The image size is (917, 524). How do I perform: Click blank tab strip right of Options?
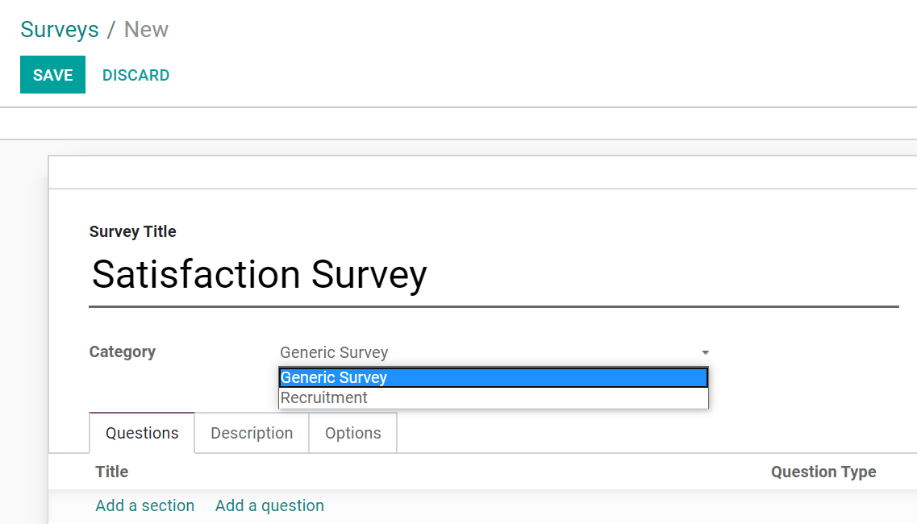tap(645, 433)
